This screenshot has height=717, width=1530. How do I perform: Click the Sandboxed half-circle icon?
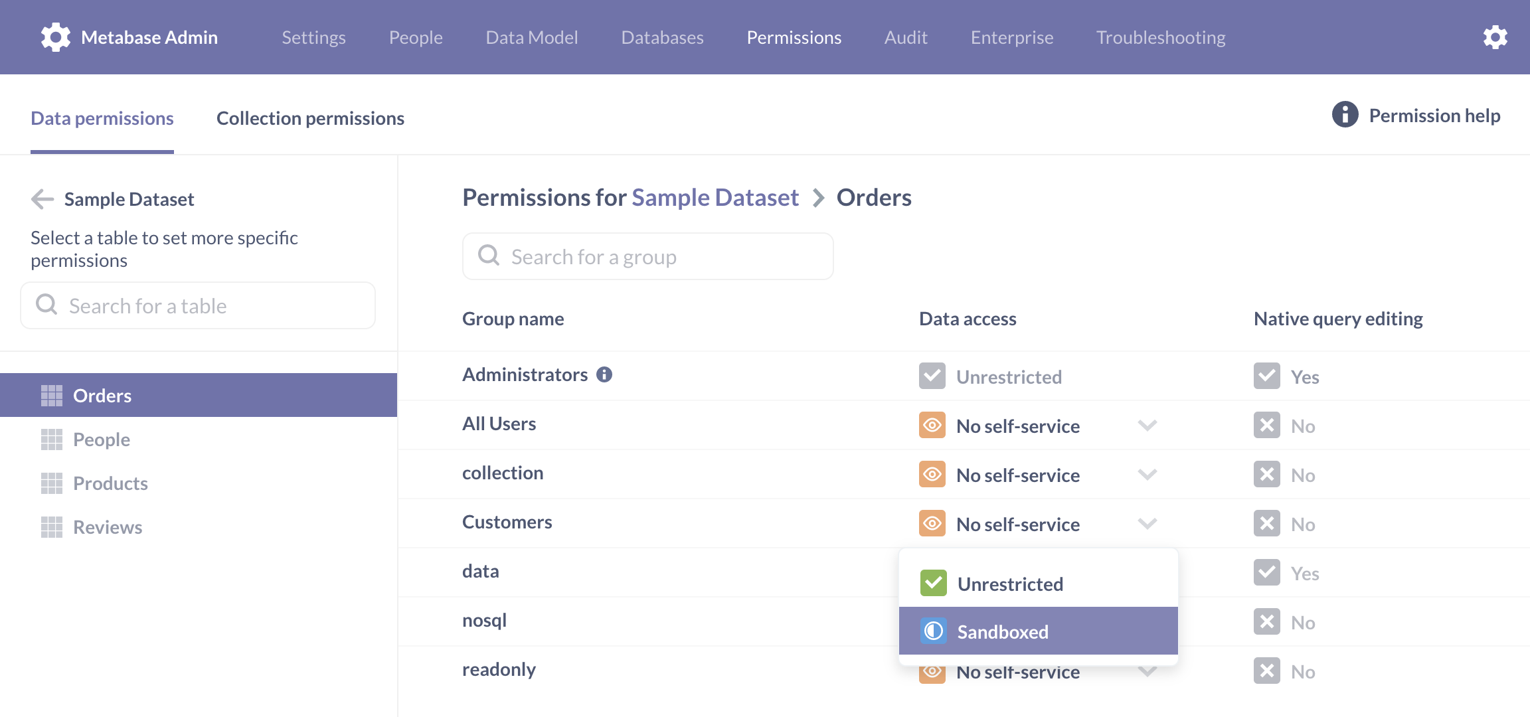(x=934, y=631)
